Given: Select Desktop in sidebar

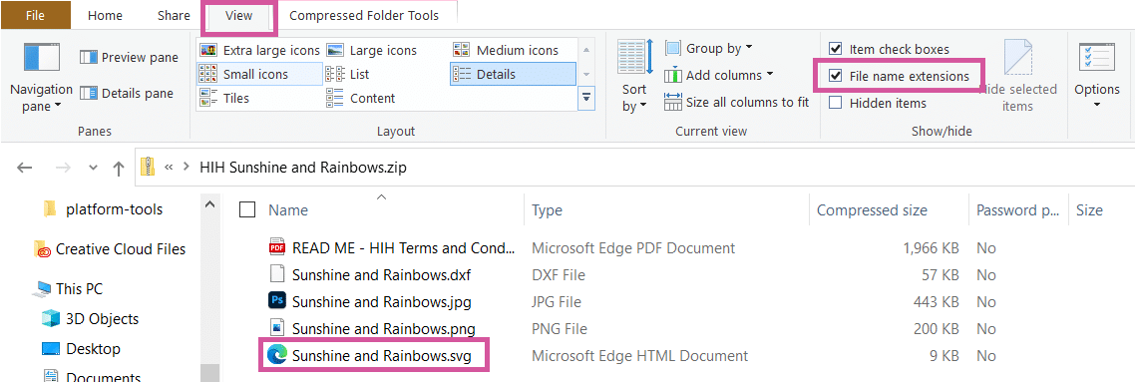Looking at the screenshot, I should [82, 349].
